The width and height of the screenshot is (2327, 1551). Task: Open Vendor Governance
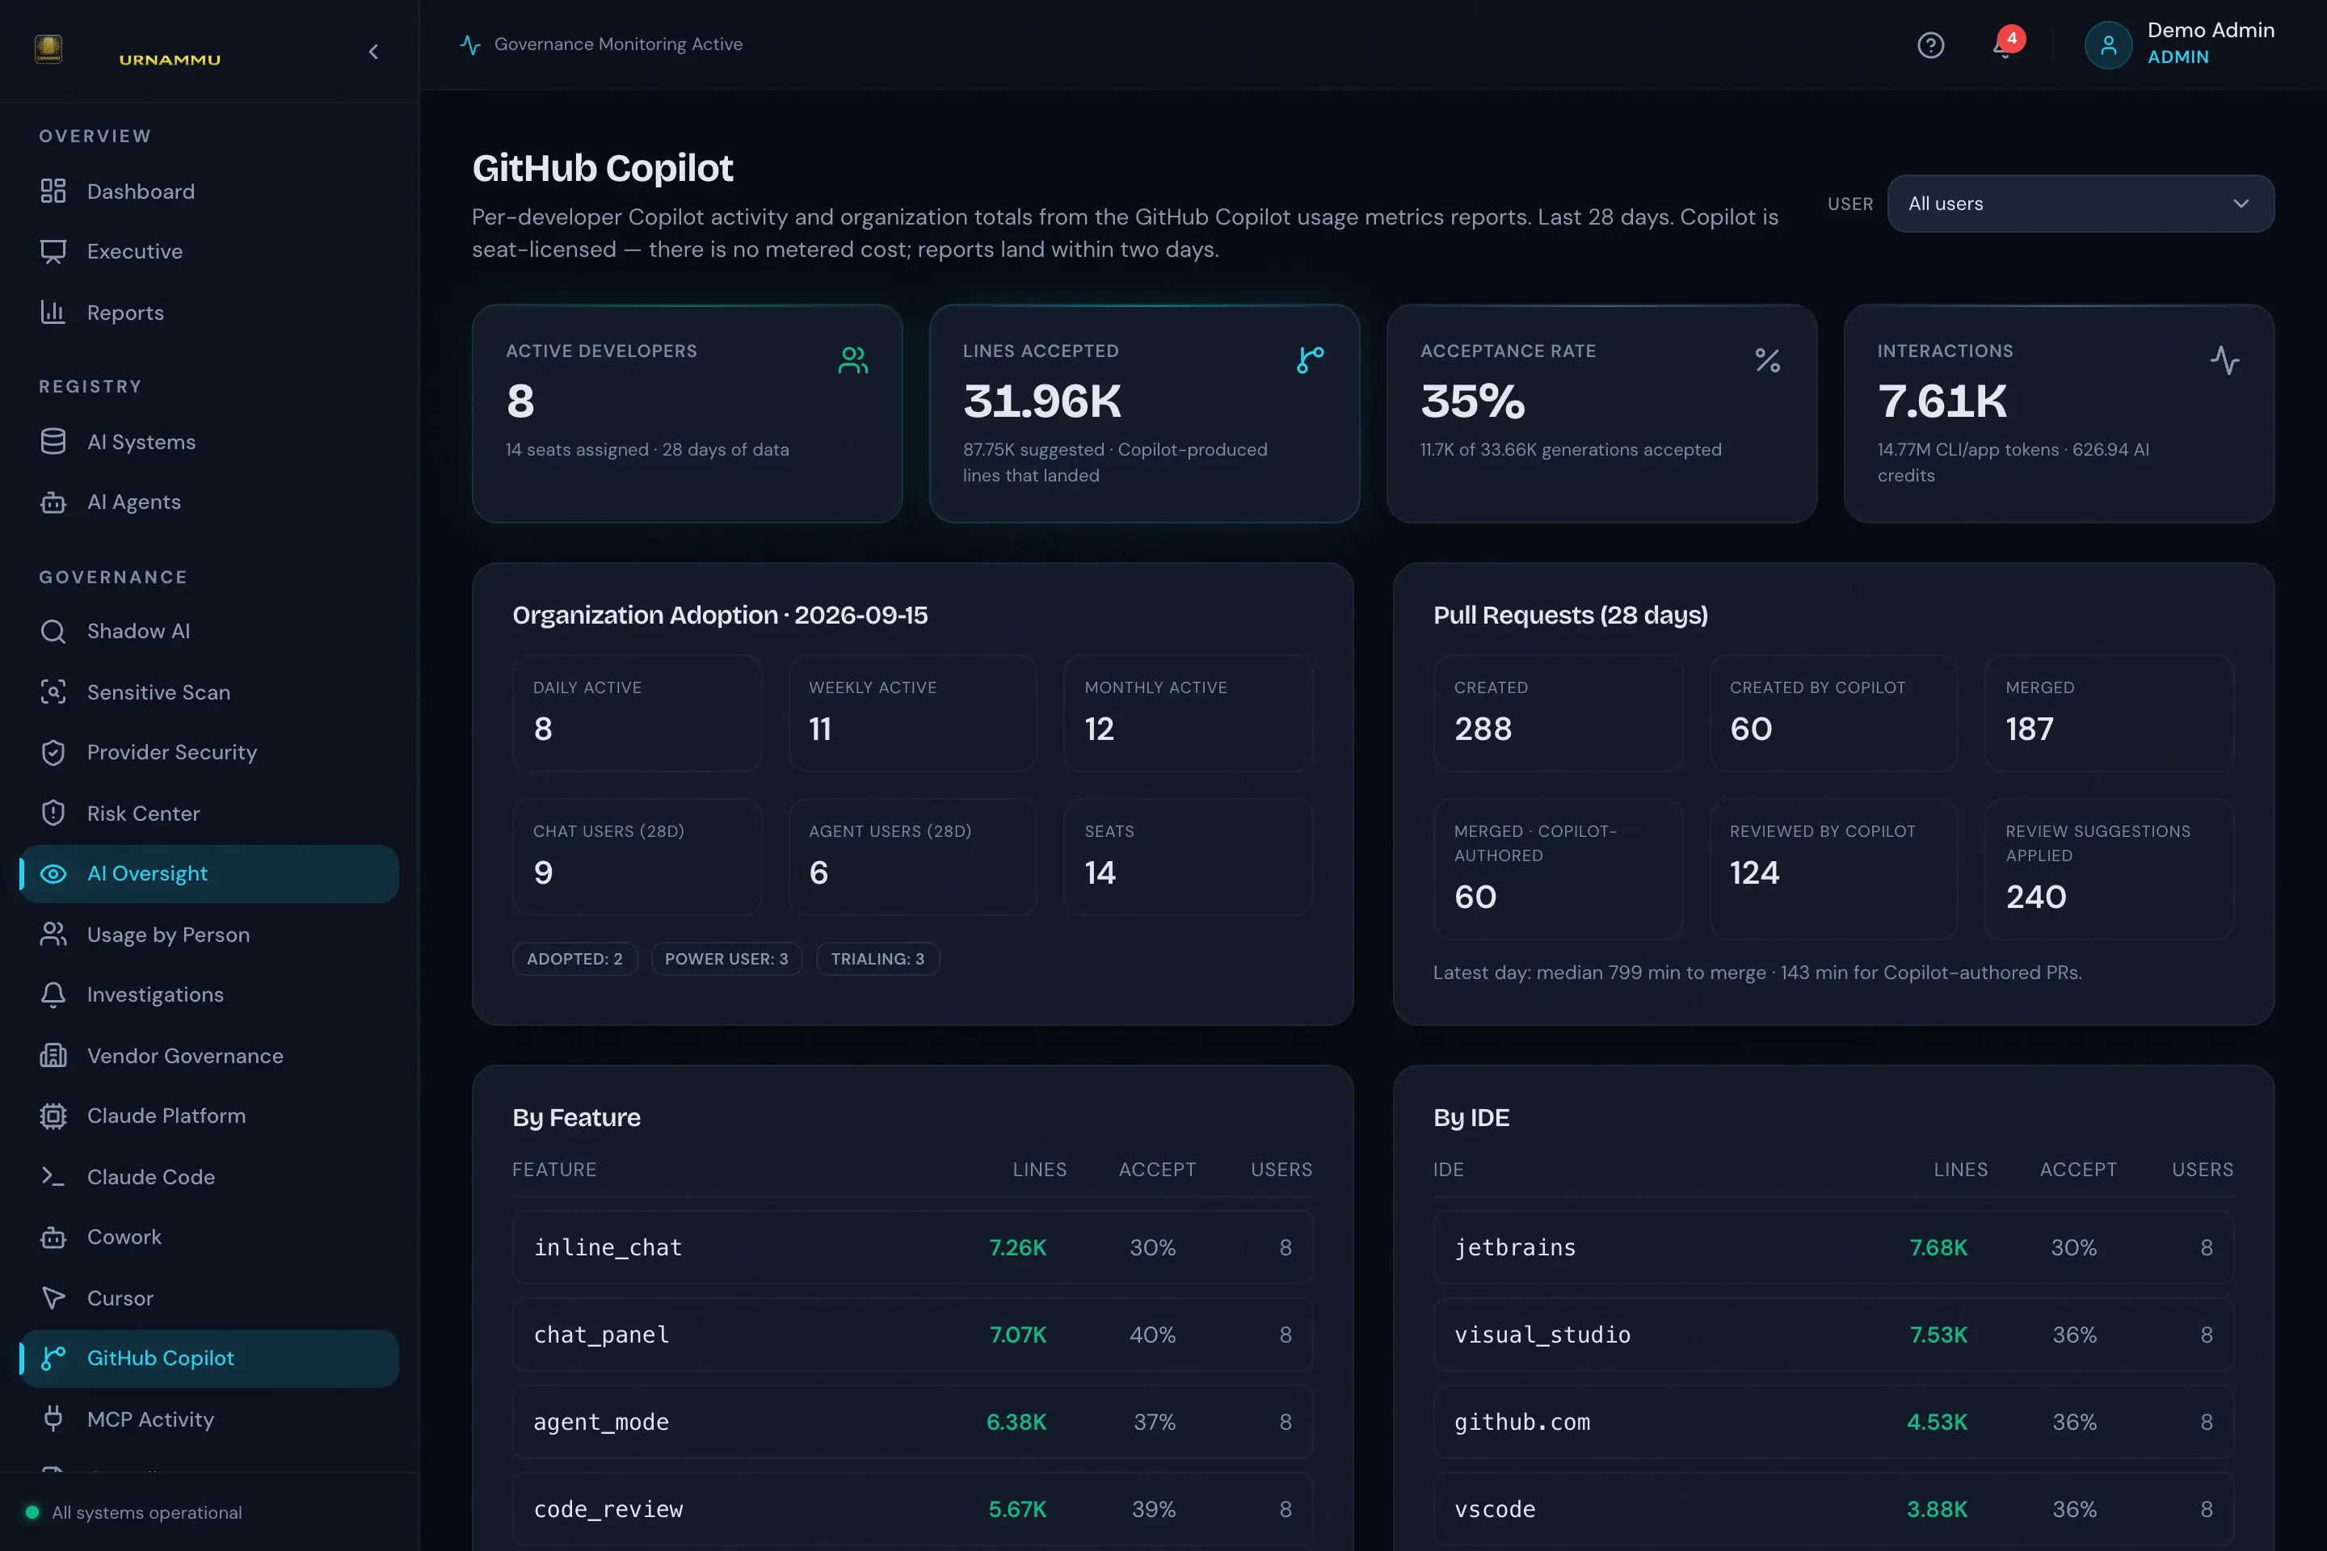208,1056
